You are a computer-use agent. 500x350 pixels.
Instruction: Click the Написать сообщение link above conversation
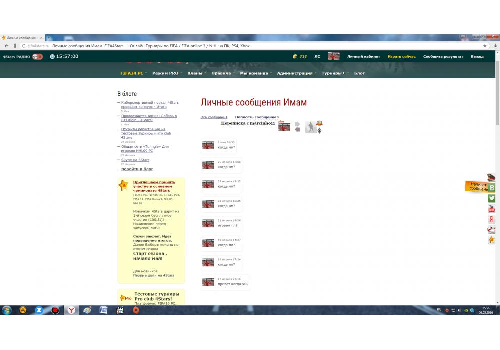pyautogui.click(x=255, y=117)
